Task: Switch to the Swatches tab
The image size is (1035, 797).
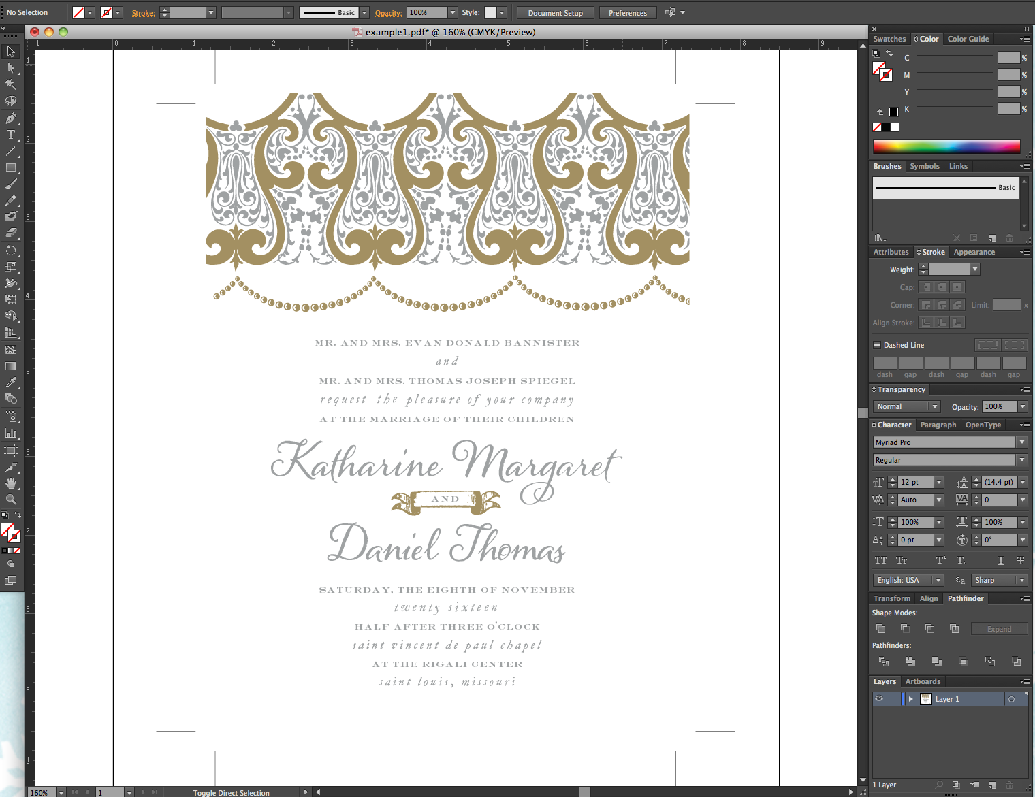Action: coord(889,39)
